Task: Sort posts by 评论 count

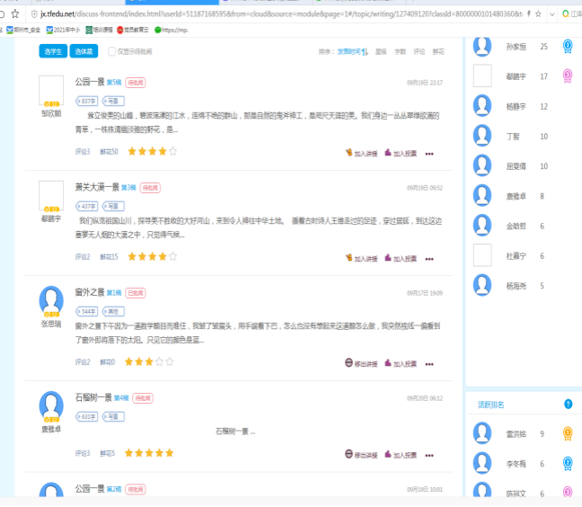Action: [x=419, y=52]
